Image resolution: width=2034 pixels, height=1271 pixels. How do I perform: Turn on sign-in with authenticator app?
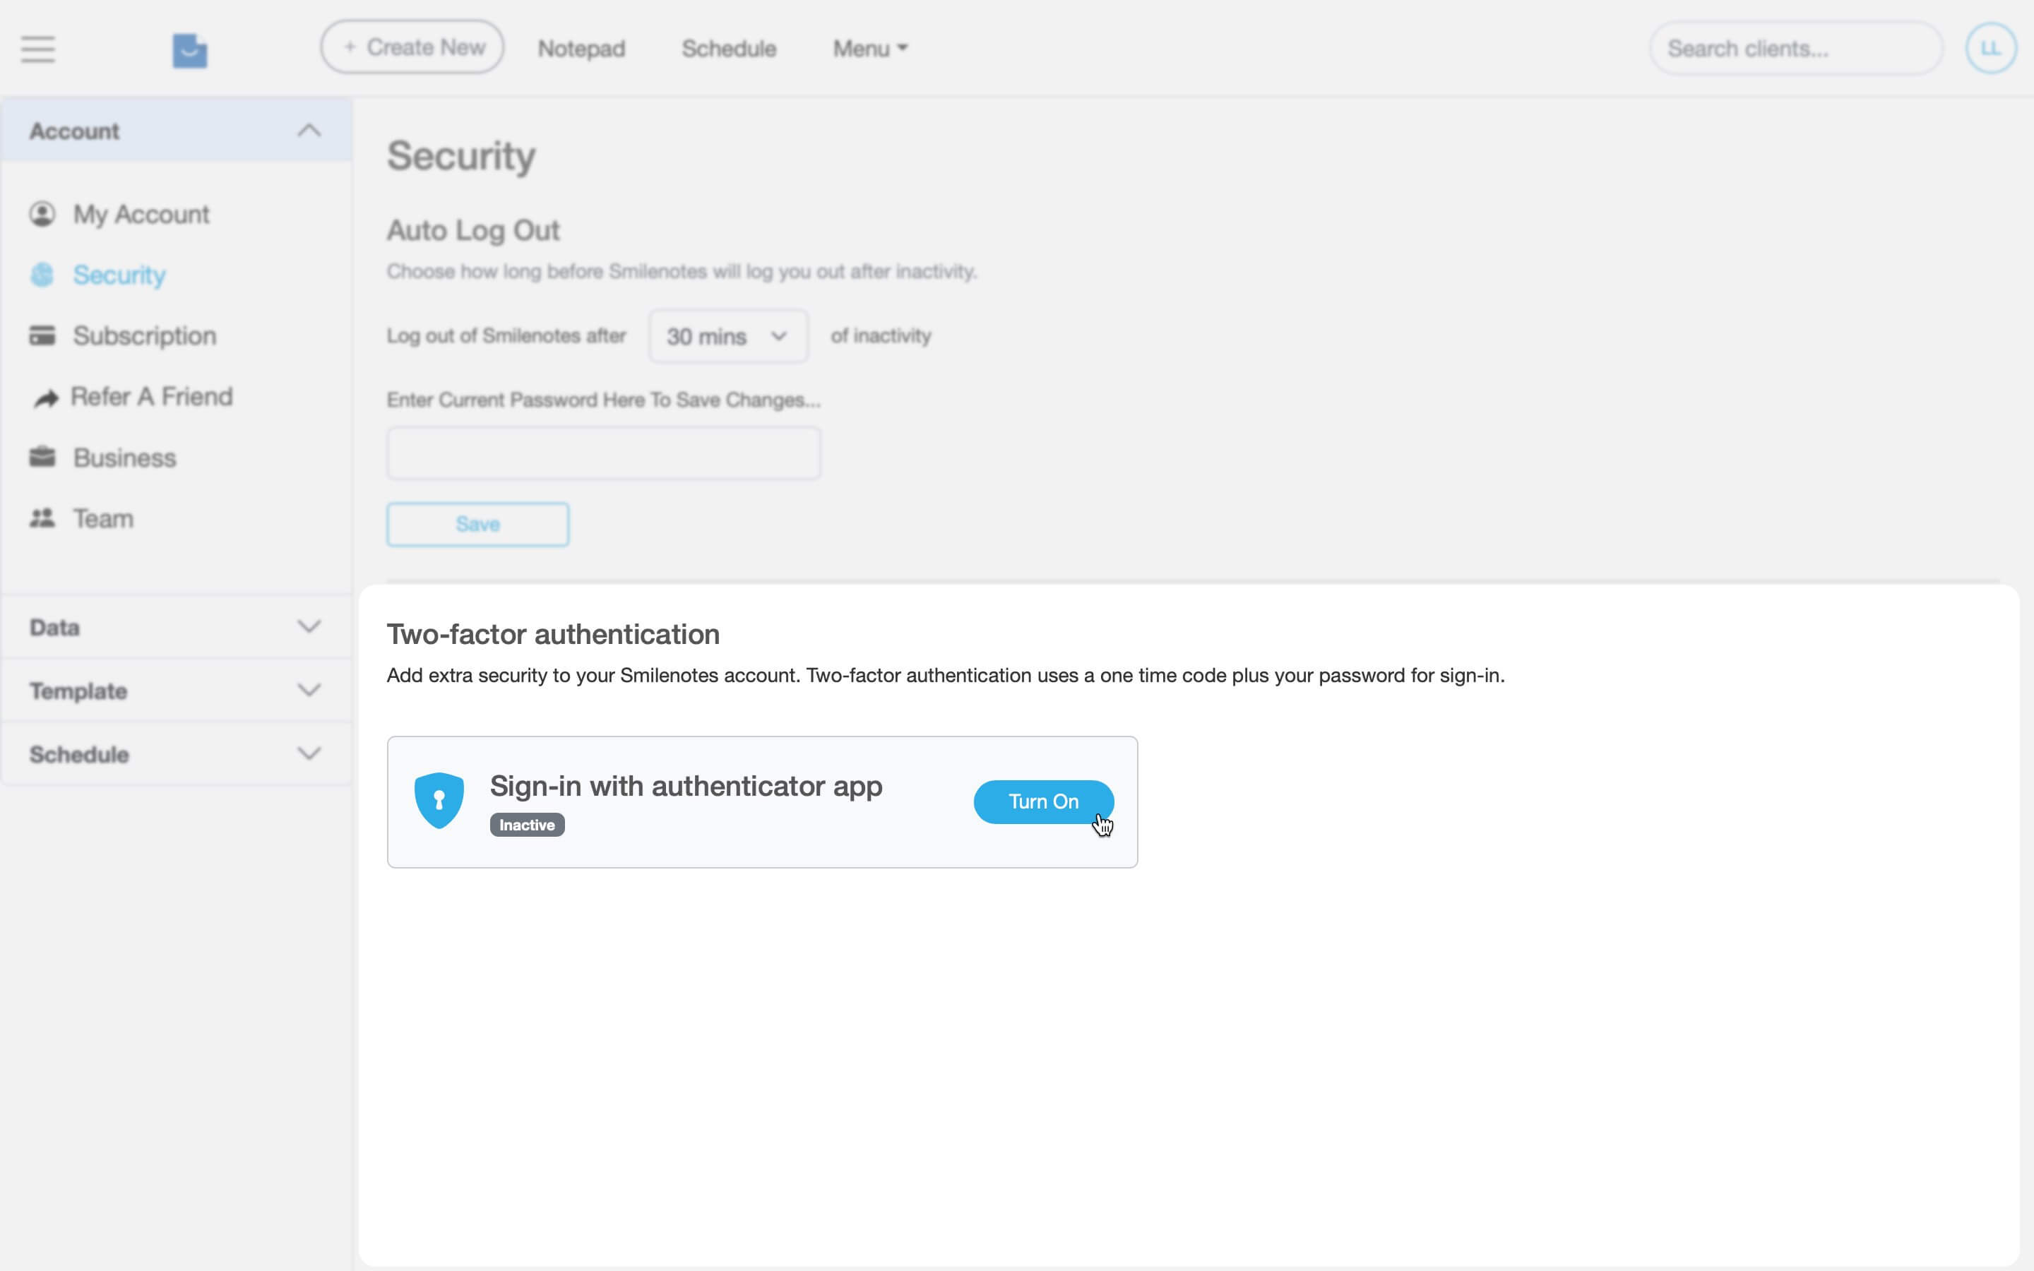coord(1043,801)
